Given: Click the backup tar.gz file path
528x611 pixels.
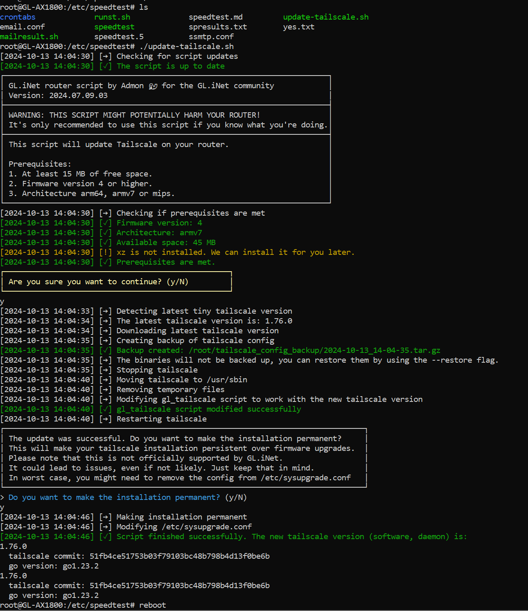Looking at the screenshot, I should [315, 350].
